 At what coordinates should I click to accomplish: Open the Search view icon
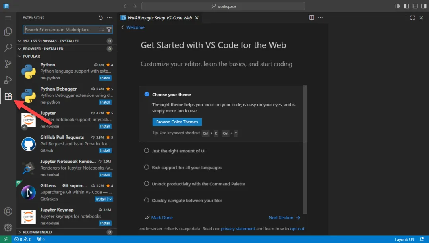click(x=8, y=48)
